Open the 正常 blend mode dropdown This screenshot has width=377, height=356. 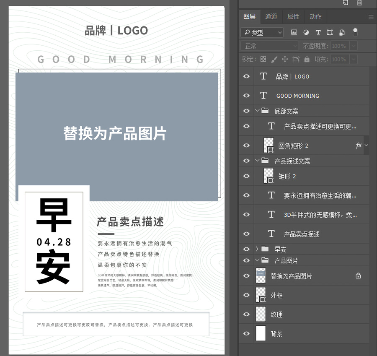pyautogui.click(x=269, y=46)
